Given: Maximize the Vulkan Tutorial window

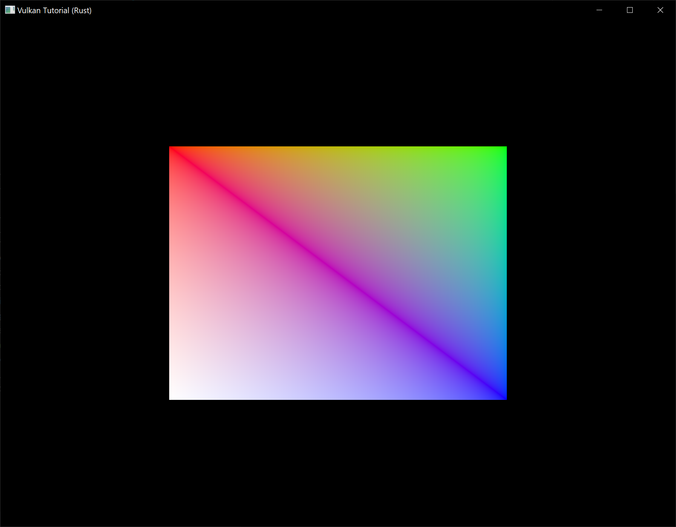Looking at the screenshot, I should tap(630, 10).
